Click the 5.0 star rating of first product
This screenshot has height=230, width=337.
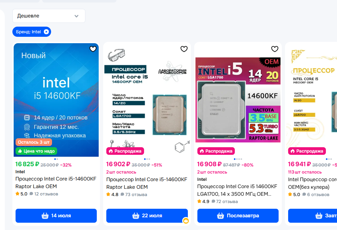click(22, 194)
